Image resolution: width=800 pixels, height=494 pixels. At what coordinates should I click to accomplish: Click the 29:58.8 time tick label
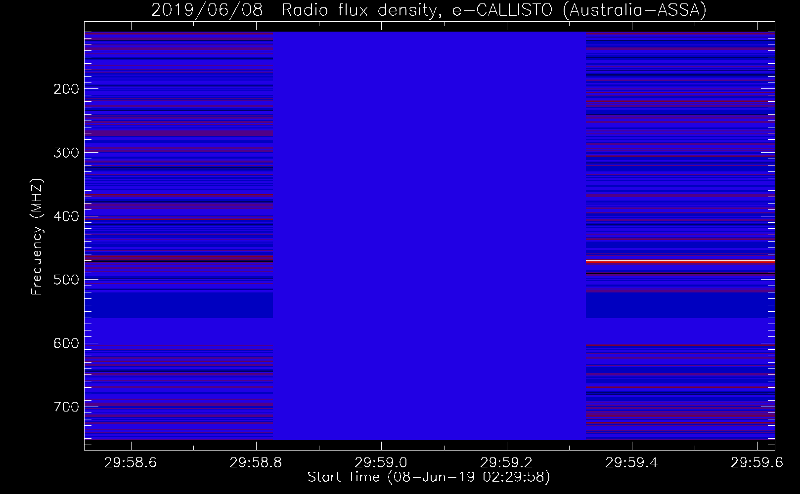tap(256, 462)
